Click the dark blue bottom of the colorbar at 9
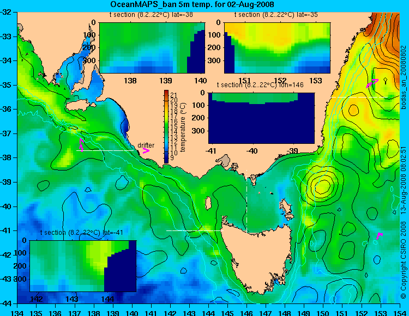409x316 pixels. [x=166, y=160]
